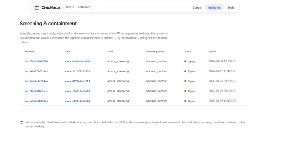The image size is (289, 159).
Task: Click the status dot in the 09:22 UTC row
Action: click(185, 81)
